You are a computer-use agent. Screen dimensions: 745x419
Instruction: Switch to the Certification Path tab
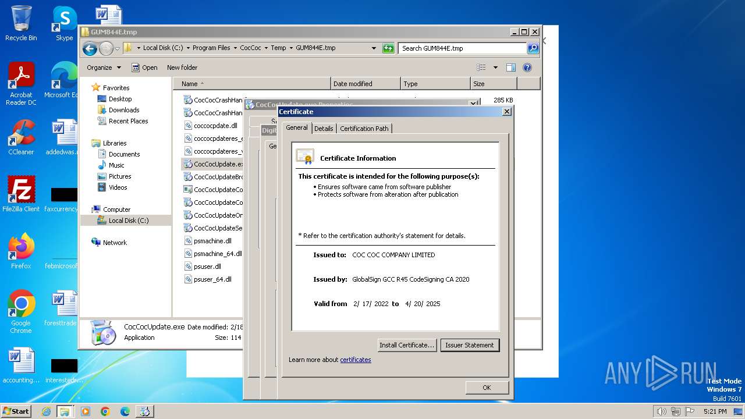(364, 129)
